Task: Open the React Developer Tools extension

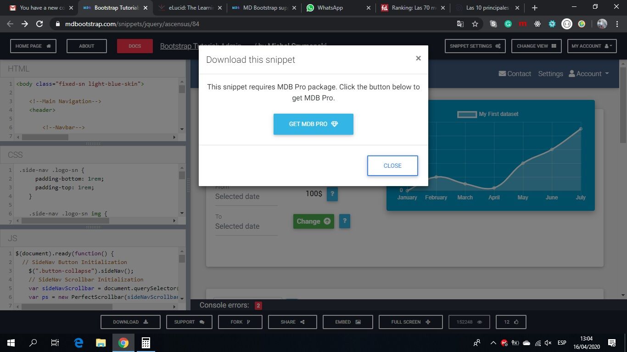Action: point(537,24)
